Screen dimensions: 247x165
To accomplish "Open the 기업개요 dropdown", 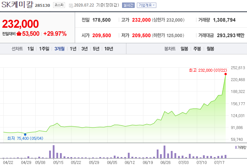I will 147,5.
